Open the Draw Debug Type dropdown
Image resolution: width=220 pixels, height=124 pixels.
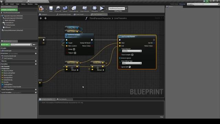click(132, 63)
